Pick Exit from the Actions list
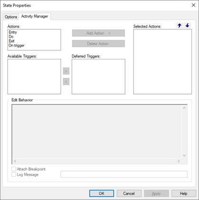Screen dimensions: 199x200 tap(11, 41)
